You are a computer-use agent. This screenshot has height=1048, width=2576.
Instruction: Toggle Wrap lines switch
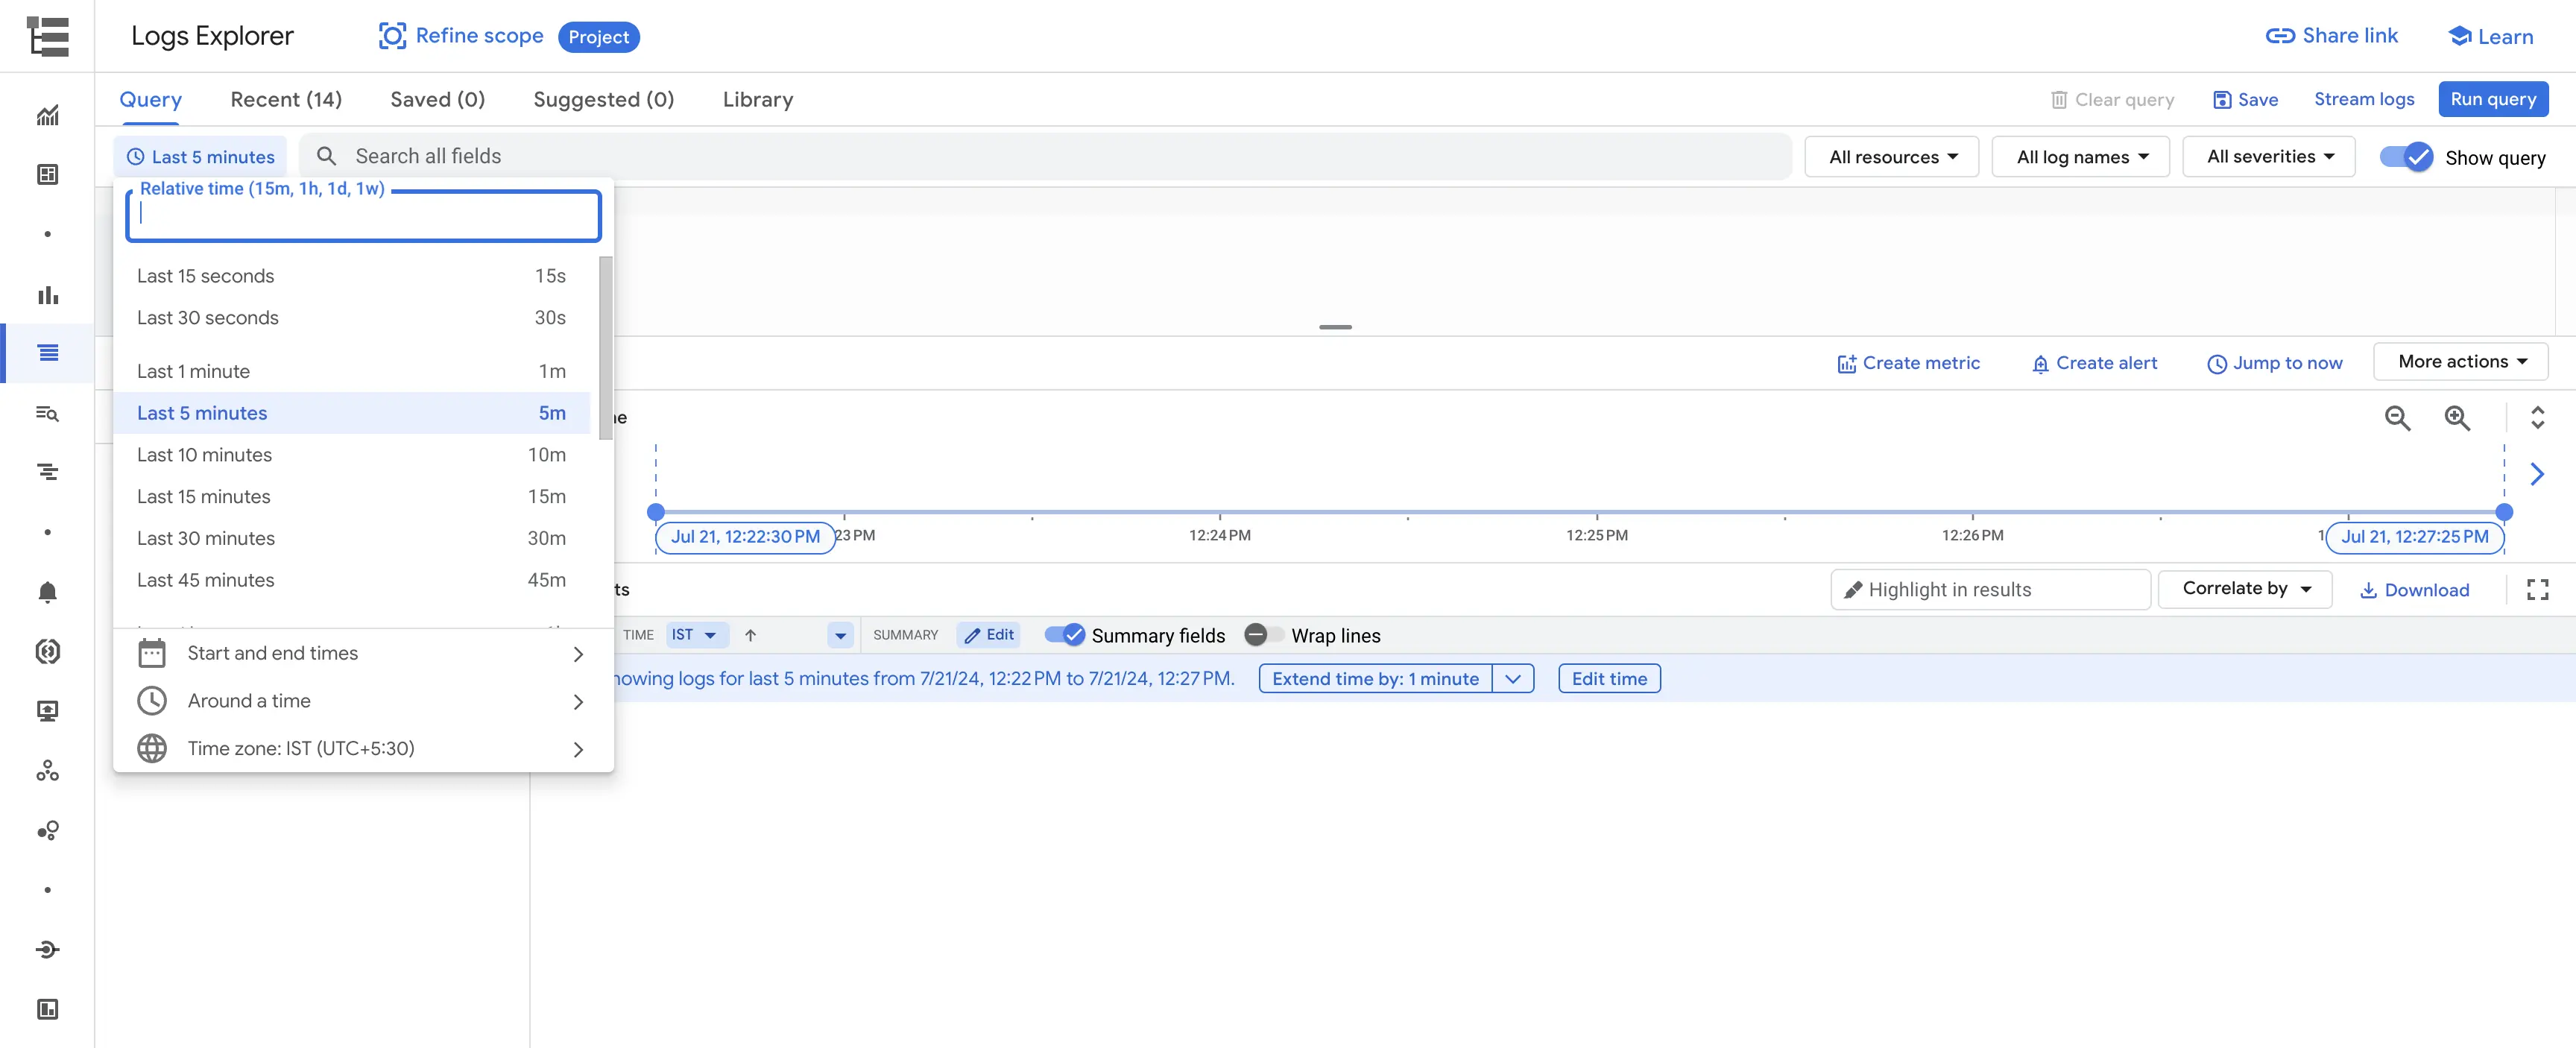tap(1264, 635)
